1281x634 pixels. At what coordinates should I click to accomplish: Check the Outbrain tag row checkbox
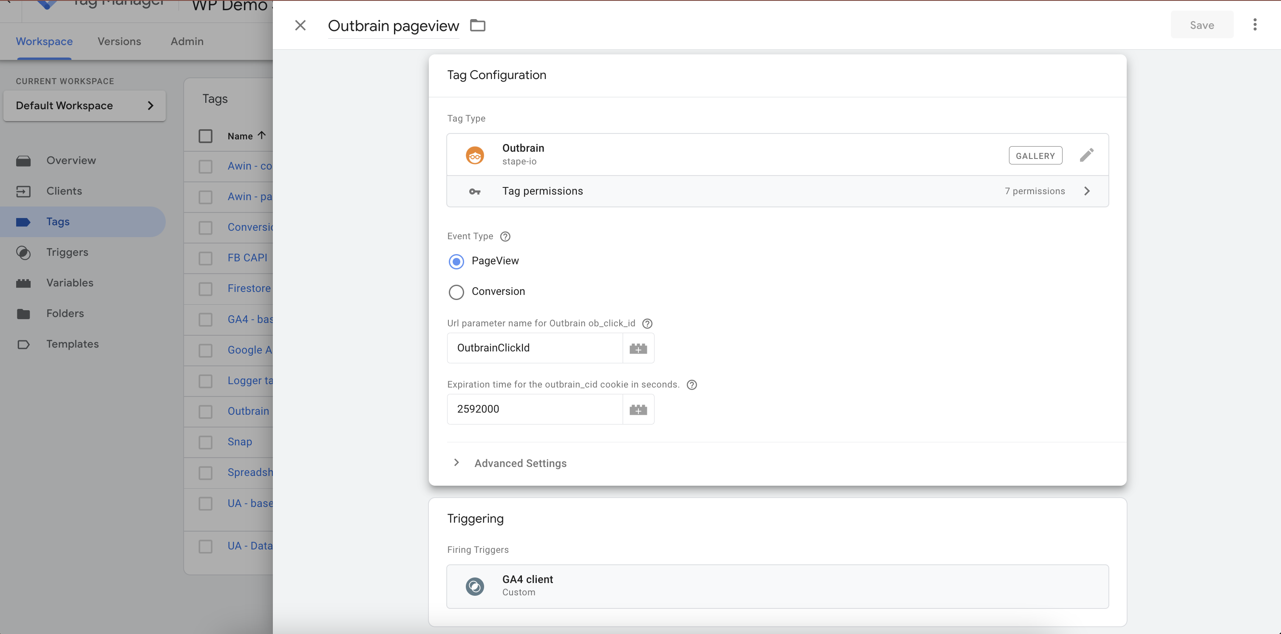pos(205,411)
